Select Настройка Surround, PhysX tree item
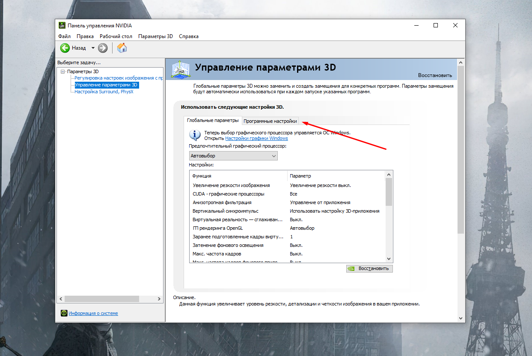Screen dimensions: 532x356 coord(104,92)
